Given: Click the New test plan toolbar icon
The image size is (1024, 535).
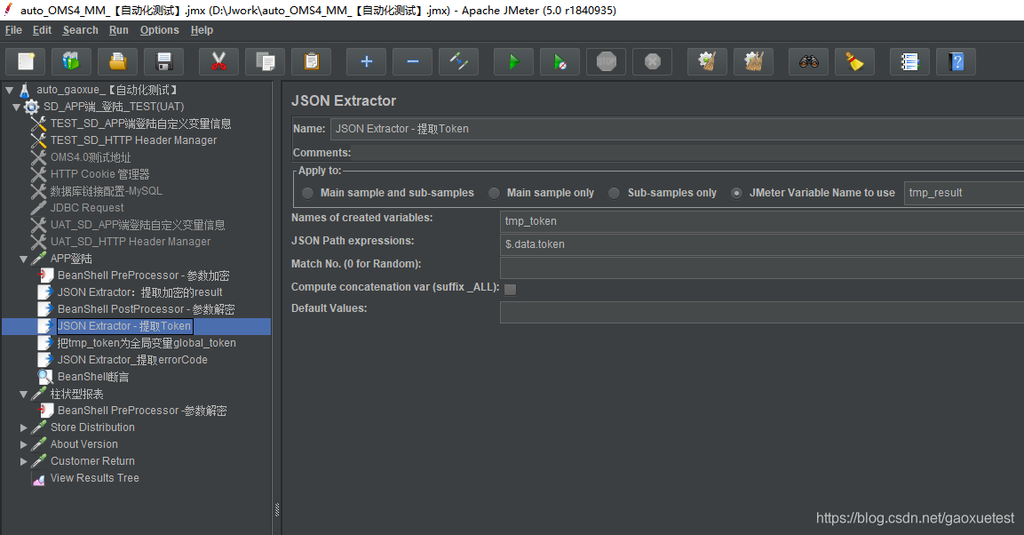Looking at the screenshot, I should (26, 62).
